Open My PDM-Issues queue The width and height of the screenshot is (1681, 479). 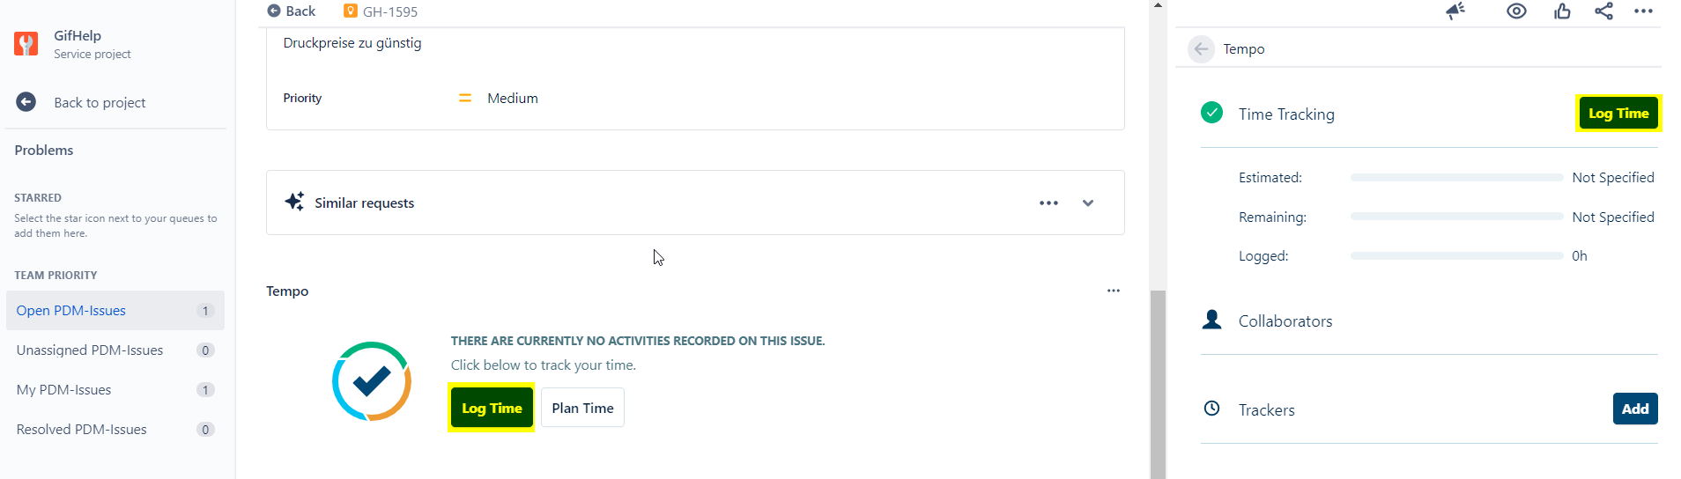(x=64, y=390)
